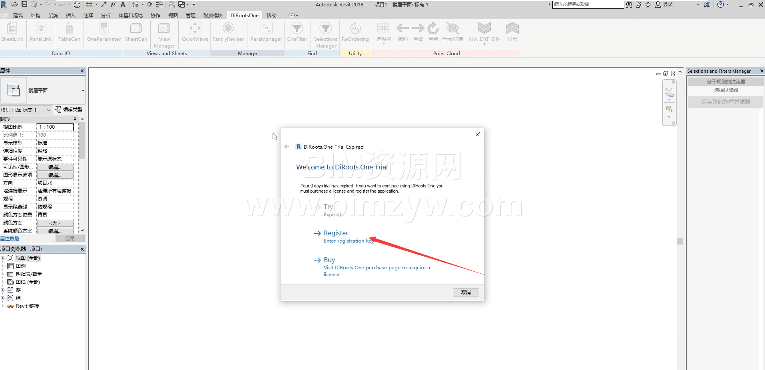Viewport: 765px width, 370px height.
Task: Toggle 显示/隐藏 point cloud visibility
Action: pos(452,32)
